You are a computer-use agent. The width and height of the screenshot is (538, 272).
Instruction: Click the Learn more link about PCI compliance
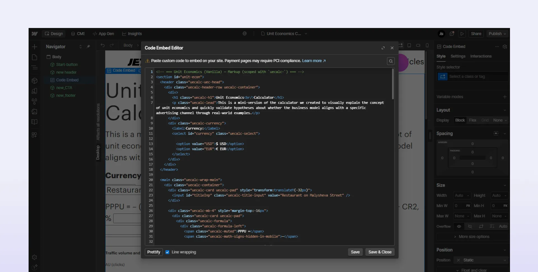pos(312,61)
